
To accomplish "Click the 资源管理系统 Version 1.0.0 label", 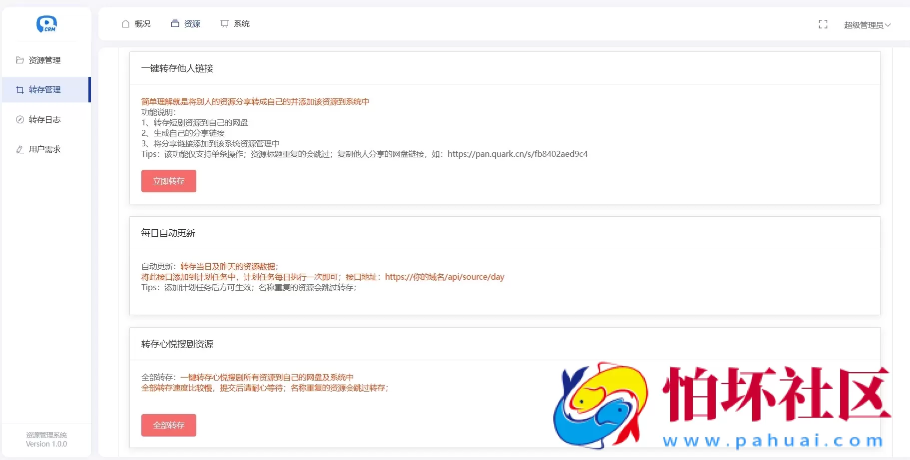I will [x=46, y=439].
